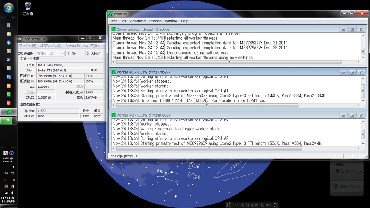
Task: Click Worker #2 horizontal scrollbar thumb
Action: (209, 148)
